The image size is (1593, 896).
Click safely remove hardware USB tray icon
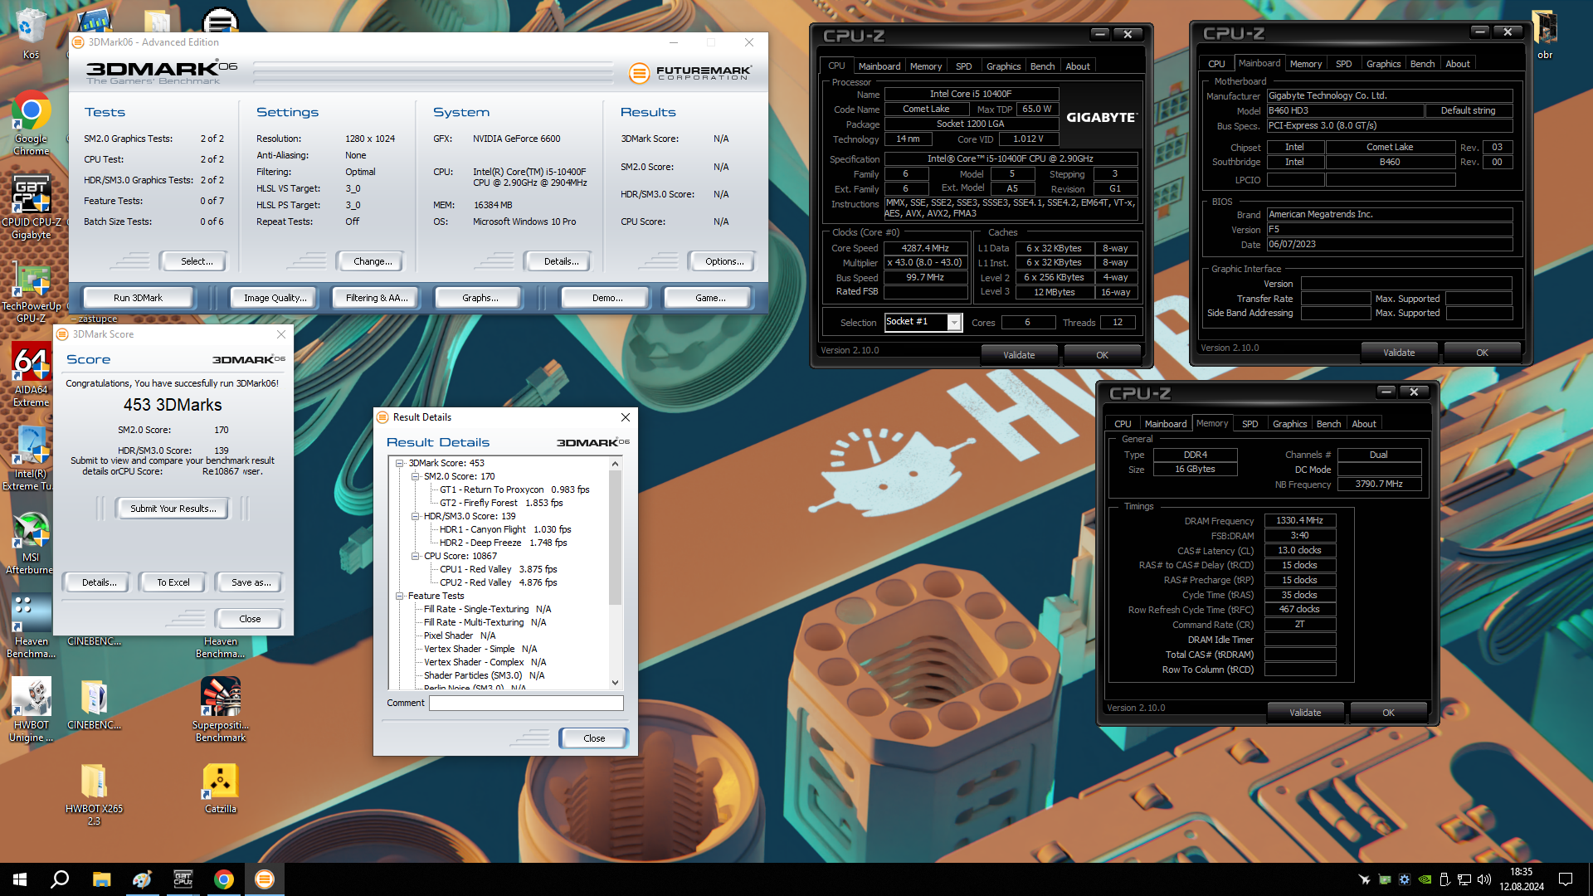1444,879
